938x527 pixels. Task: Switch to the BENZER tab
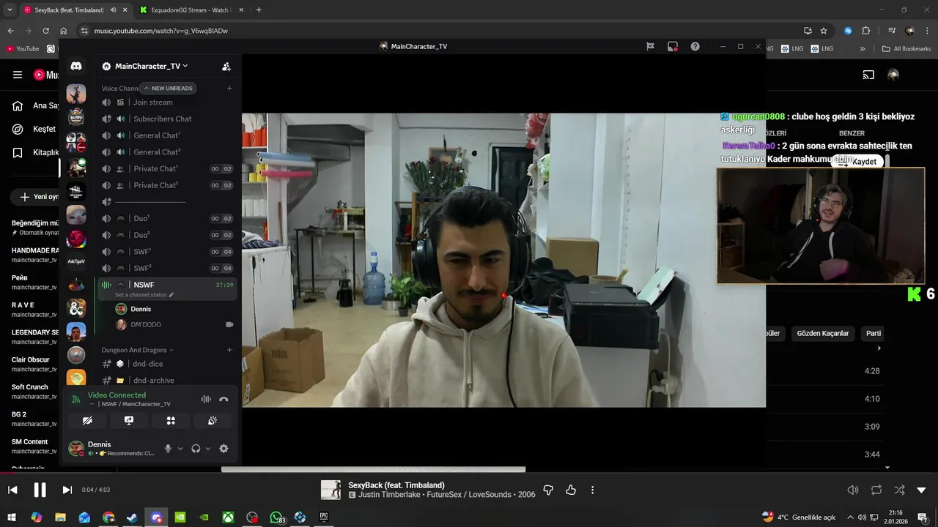852,133
